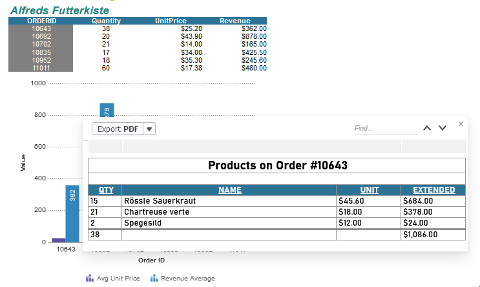This screenshot has width=480, height=287.
Task: Go to previous search result (up chevron)
Action: click(x=427, y=128)
